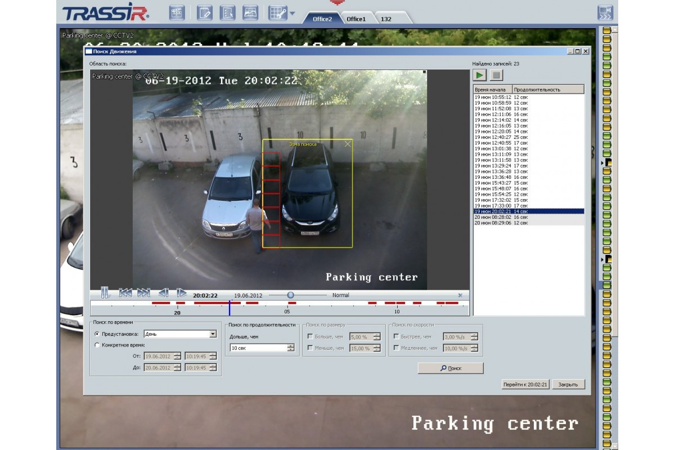This screenshot has height=450, width=675.
Task: Click the Поиск search button
Action: (x=451, y=368)
